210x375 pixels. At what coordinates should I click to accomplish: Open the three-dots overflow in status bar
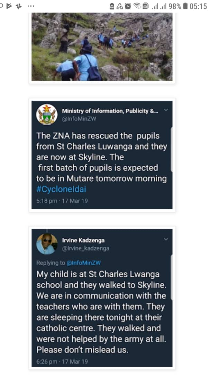(x=31, y=6)
